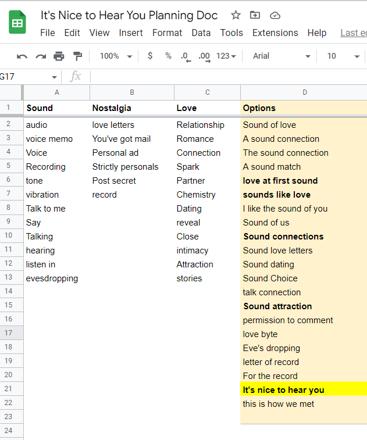The width and height of the screenshot is (367, 440).
Task: Select column A header
Action: point(57,92)
